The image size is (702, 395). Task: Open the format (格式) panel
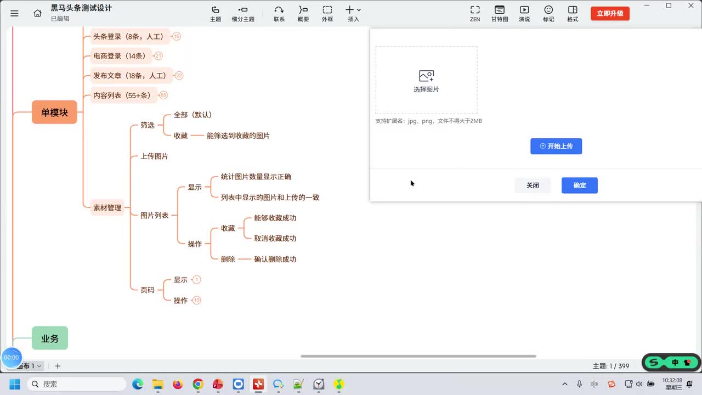573,14
